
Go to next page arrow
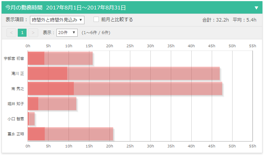pyautogui.click(x=33, y=33)
